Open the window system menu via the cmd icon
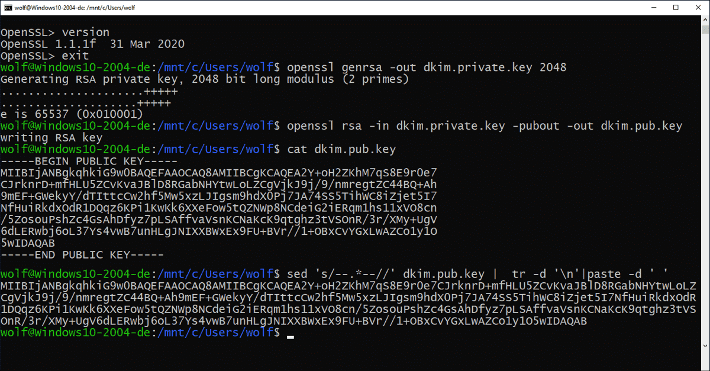 click(7, 7)
